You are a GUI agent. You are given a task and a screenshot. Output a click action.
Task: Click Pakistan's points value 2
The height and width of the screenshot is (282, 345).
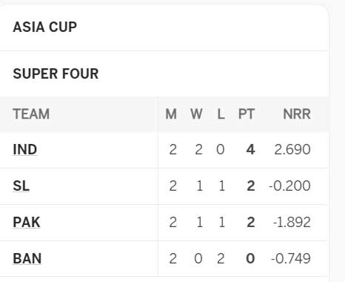click(251, 222)
